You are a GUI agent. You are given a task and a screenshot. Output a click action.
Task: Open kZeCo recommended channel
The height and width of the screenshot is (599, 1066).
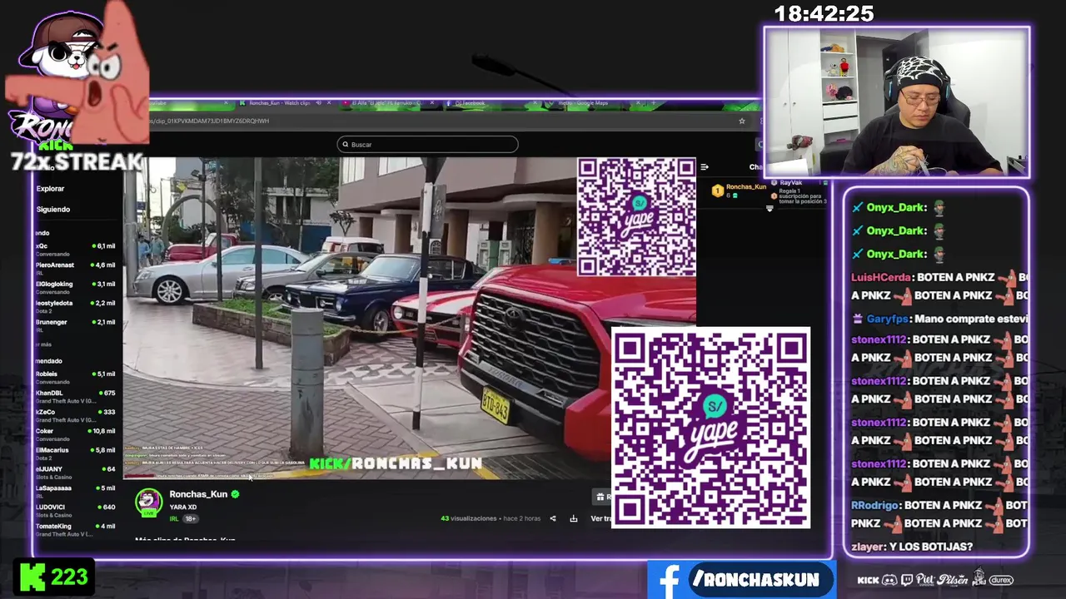76,415
